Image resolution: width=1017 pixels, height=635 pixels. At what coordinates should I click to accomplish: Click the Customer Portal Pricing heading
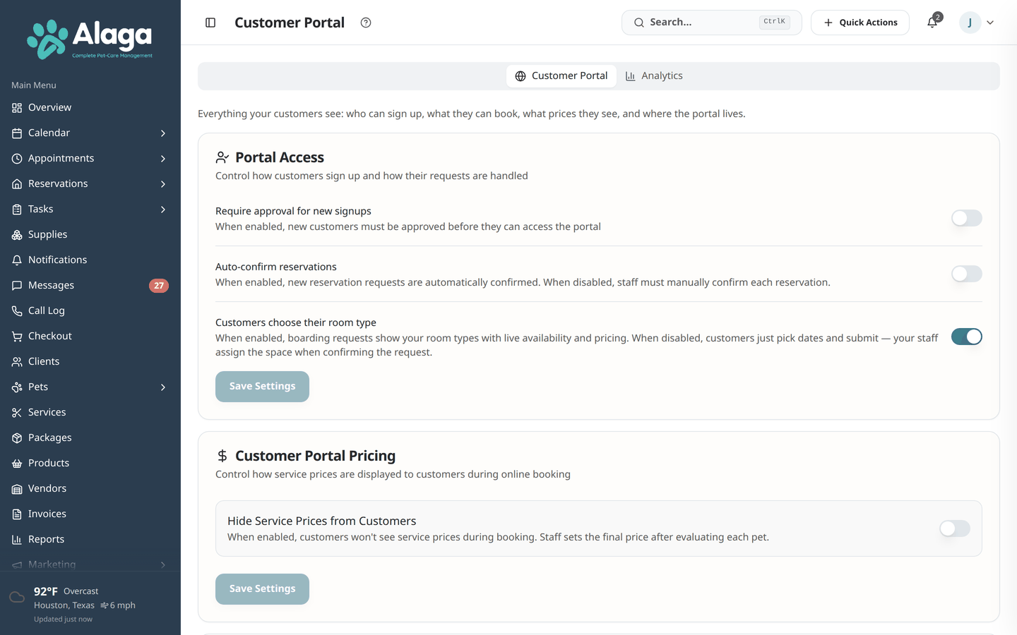315,456
